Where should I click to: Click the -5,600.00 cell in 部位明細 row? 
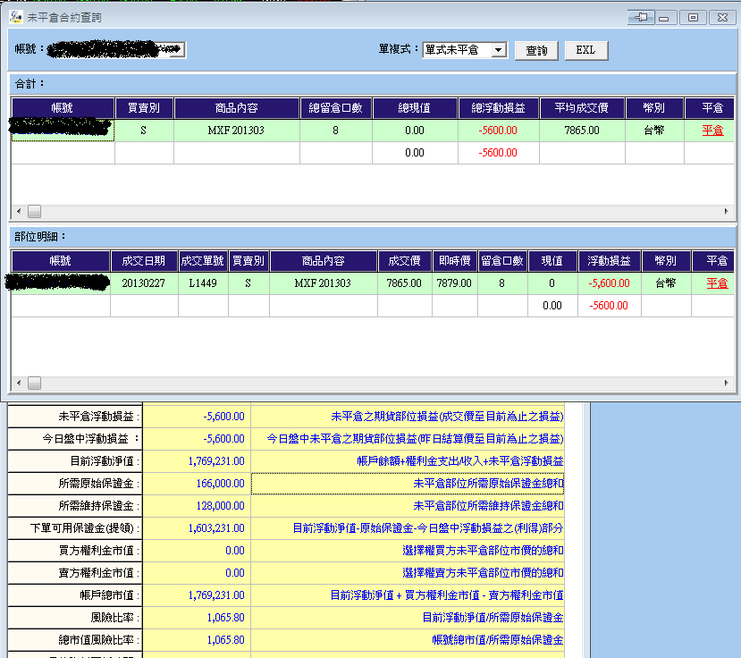tap(609, 283)
